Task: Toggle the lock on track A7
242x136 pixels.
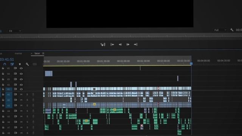Action: pos(3,127)
